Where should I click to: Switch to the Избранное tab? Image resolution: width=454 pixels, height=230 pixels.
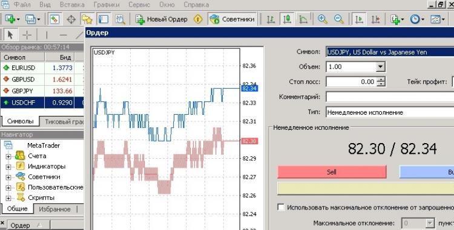54,209
